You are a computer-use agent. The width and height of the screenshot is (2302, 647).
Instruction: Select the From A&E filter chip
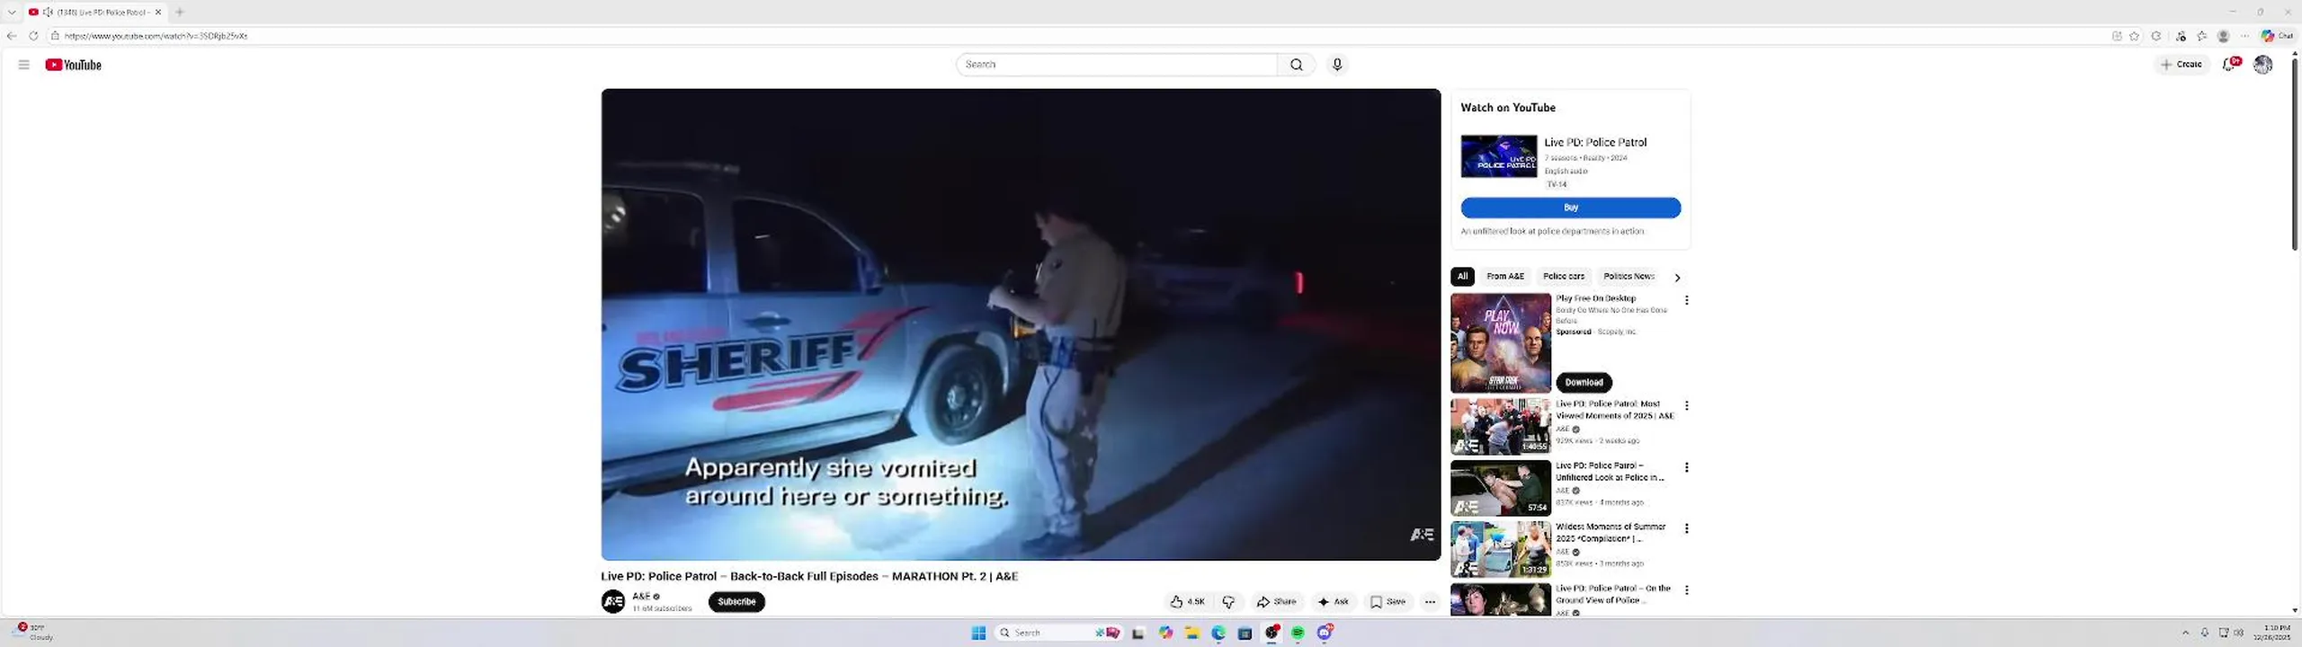point(1504,277)
